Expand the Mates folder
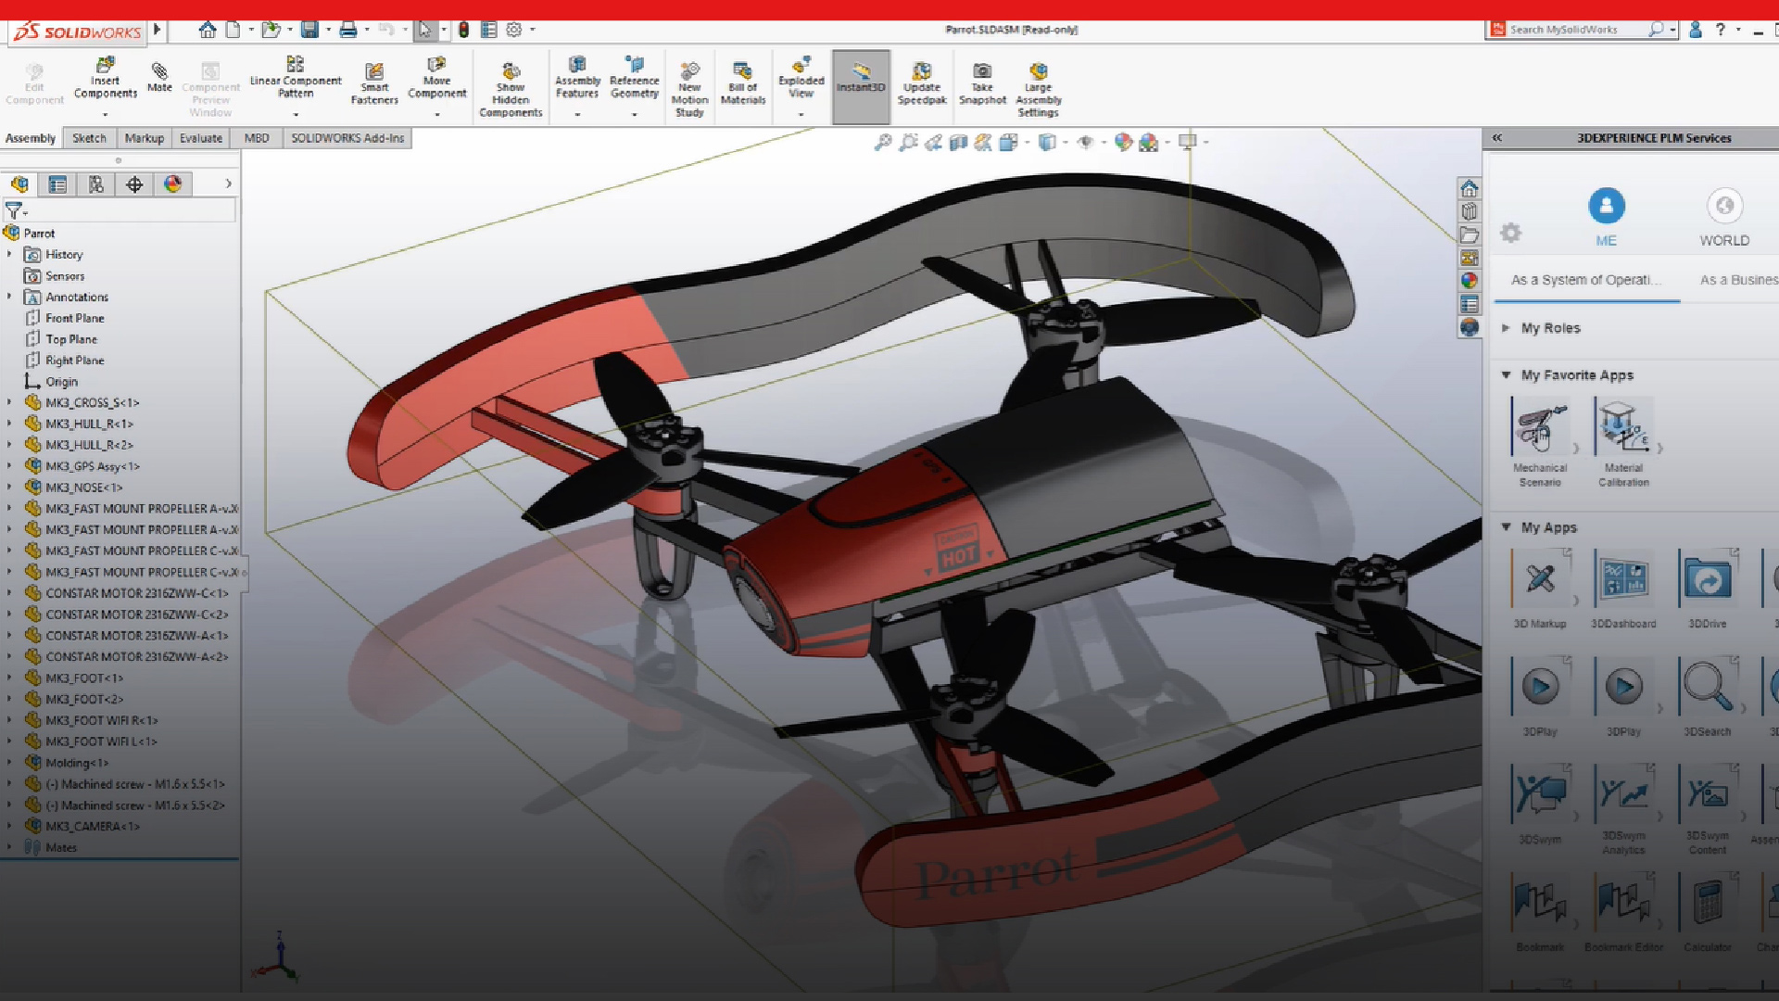 [x=9, y=847]
